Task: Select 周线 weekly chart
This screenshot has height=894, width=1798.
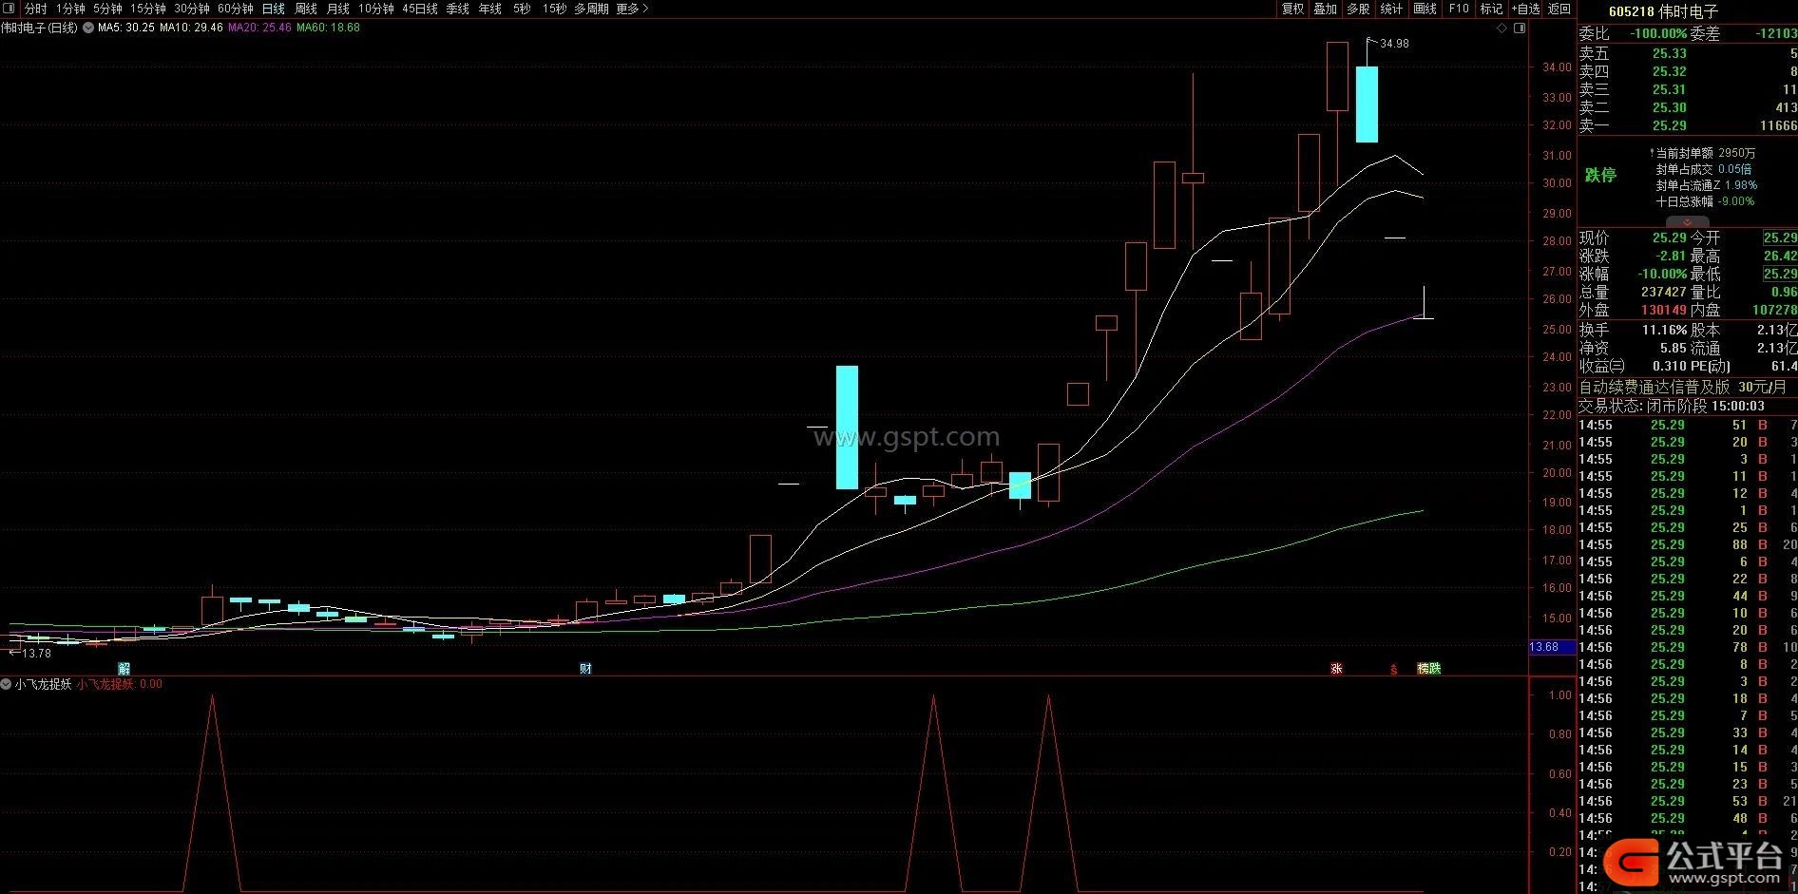Action: (305, 9)
